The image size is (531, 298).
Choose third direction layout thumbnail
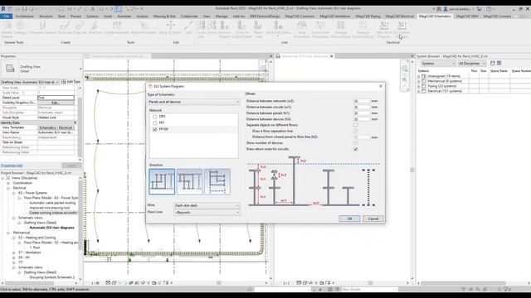217,182
